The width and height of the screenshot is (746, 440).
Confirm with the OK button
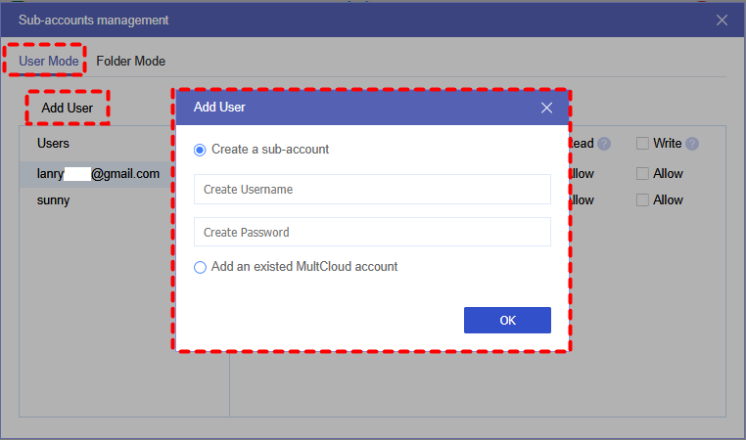click(x=507, y=320)
